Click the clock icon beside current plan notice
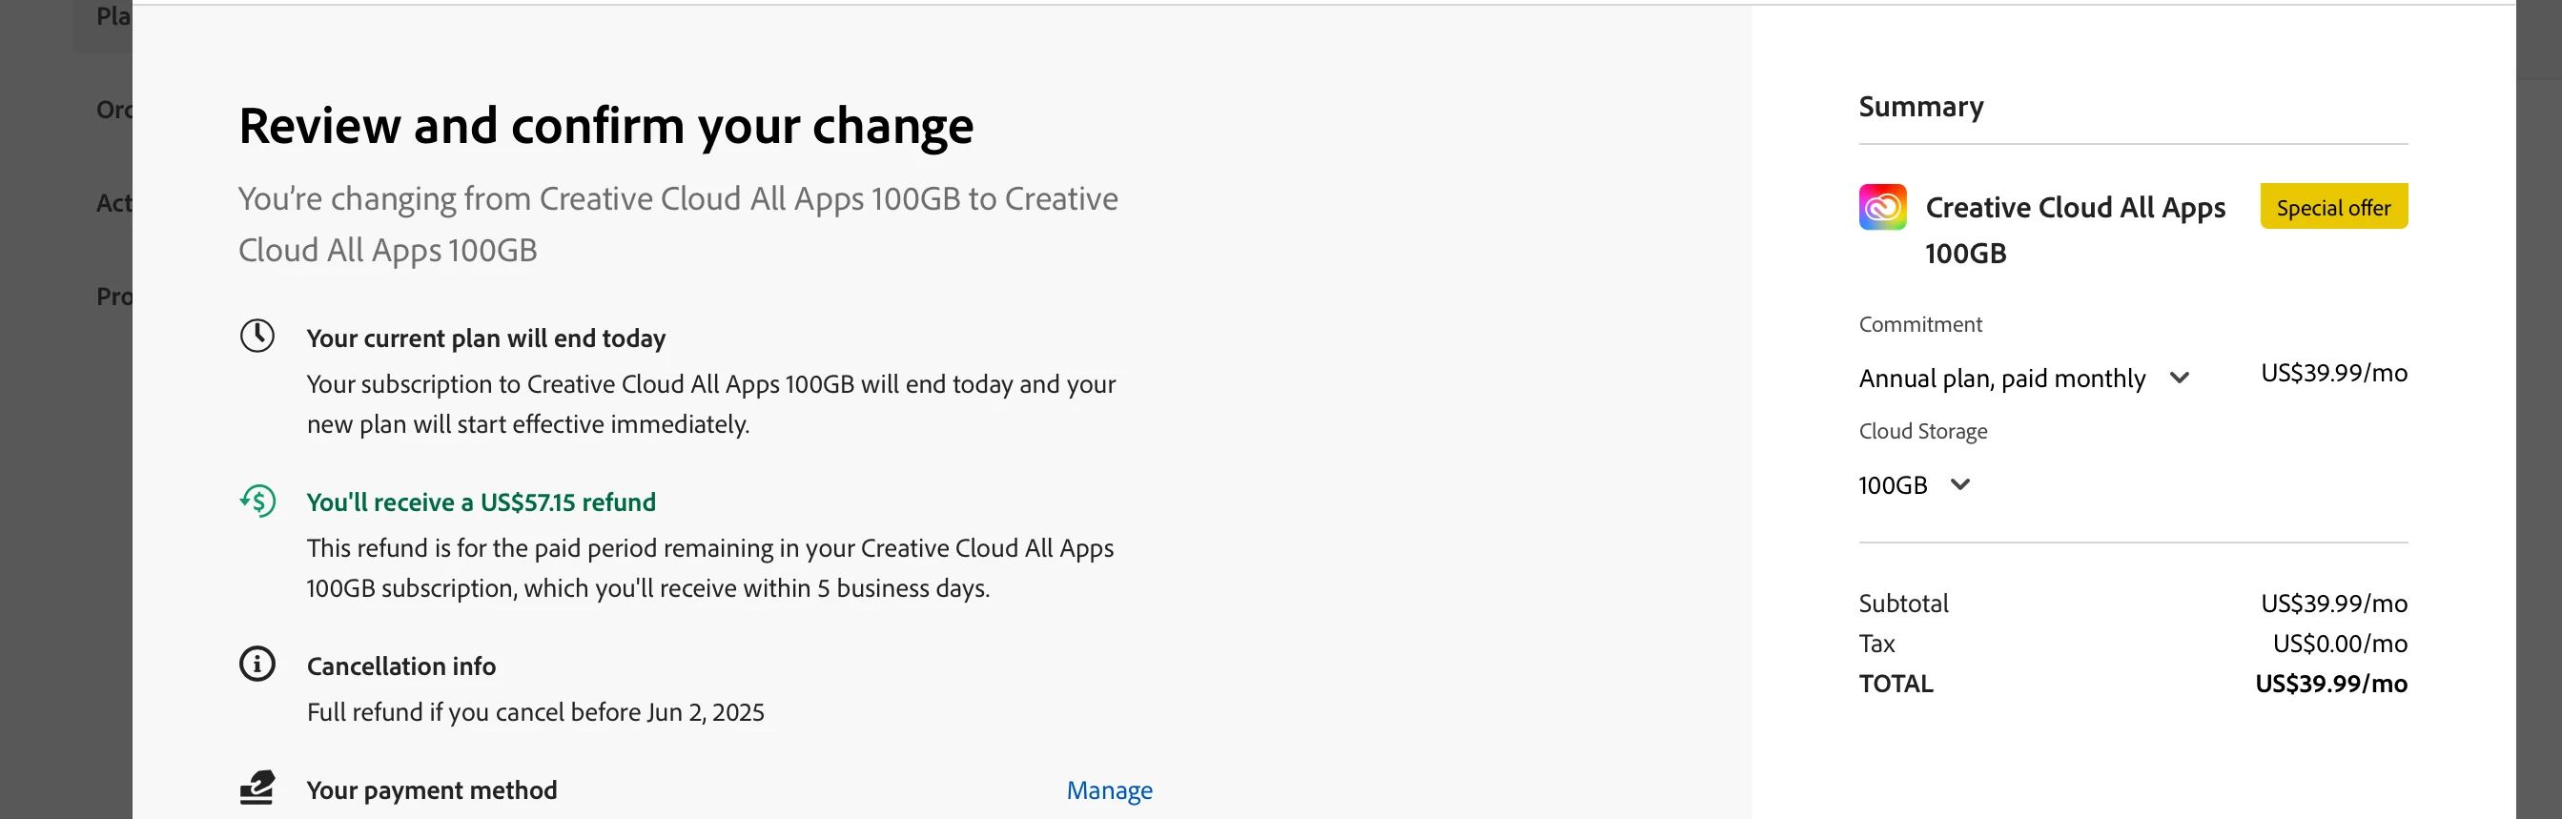 pos(257,336)
